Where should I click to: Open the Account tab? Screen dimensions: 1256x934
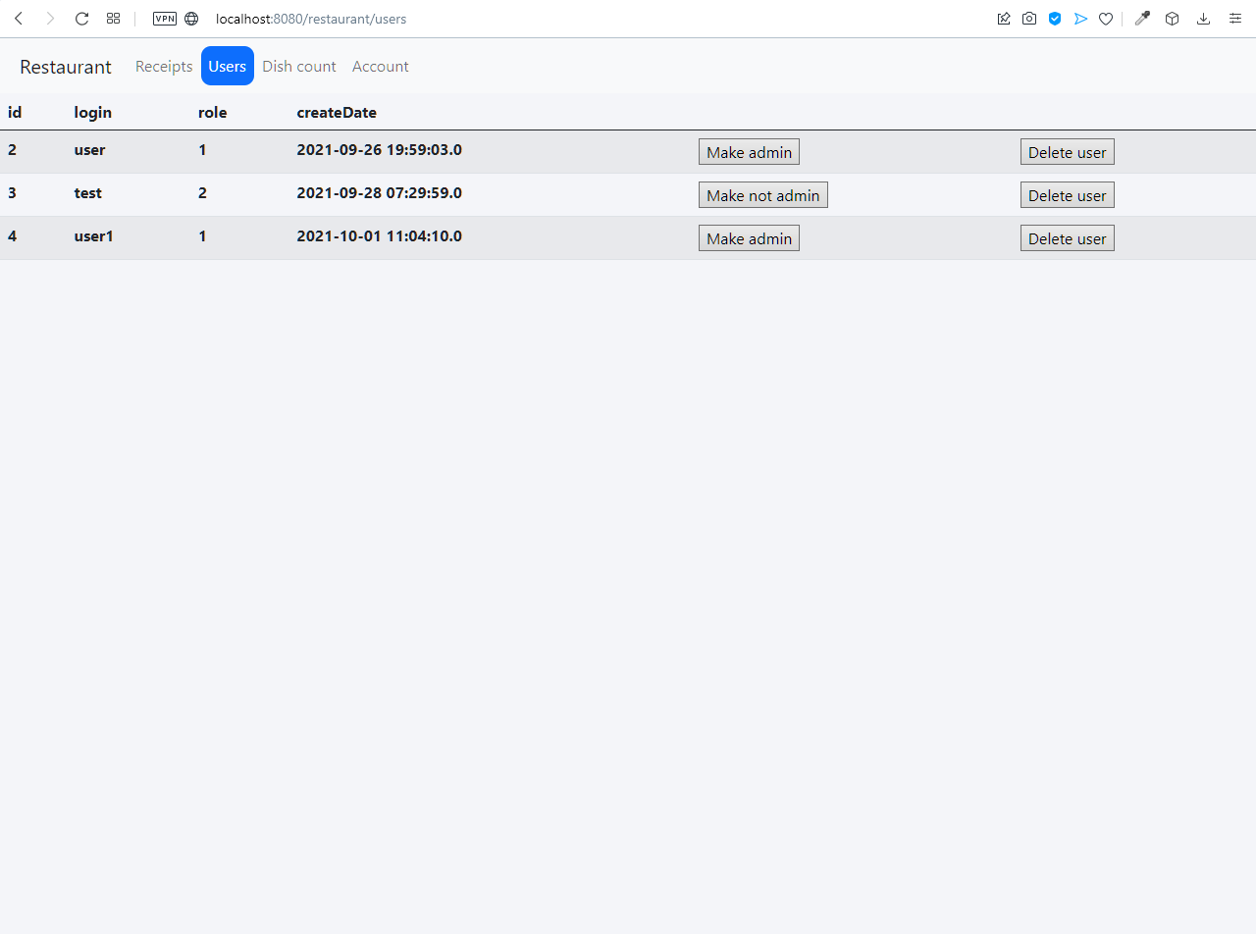(x=381, y=67)
